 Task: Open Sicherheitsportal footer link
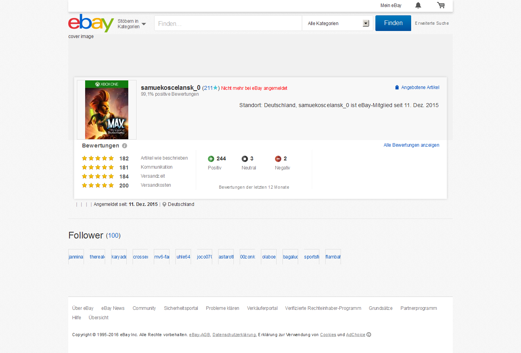(x=181, y=308)
